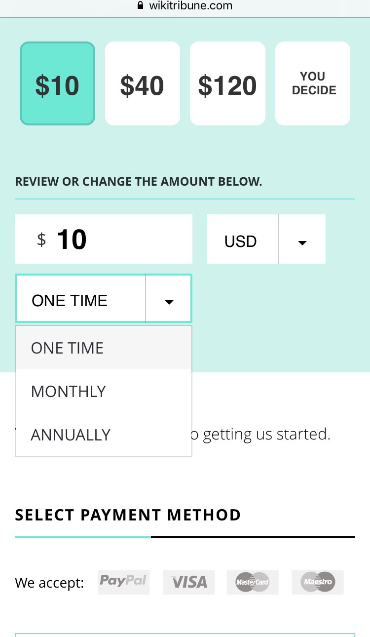Pick the $120 donation amount
This screenshot has width=370, height=637.
coord(227,83)
